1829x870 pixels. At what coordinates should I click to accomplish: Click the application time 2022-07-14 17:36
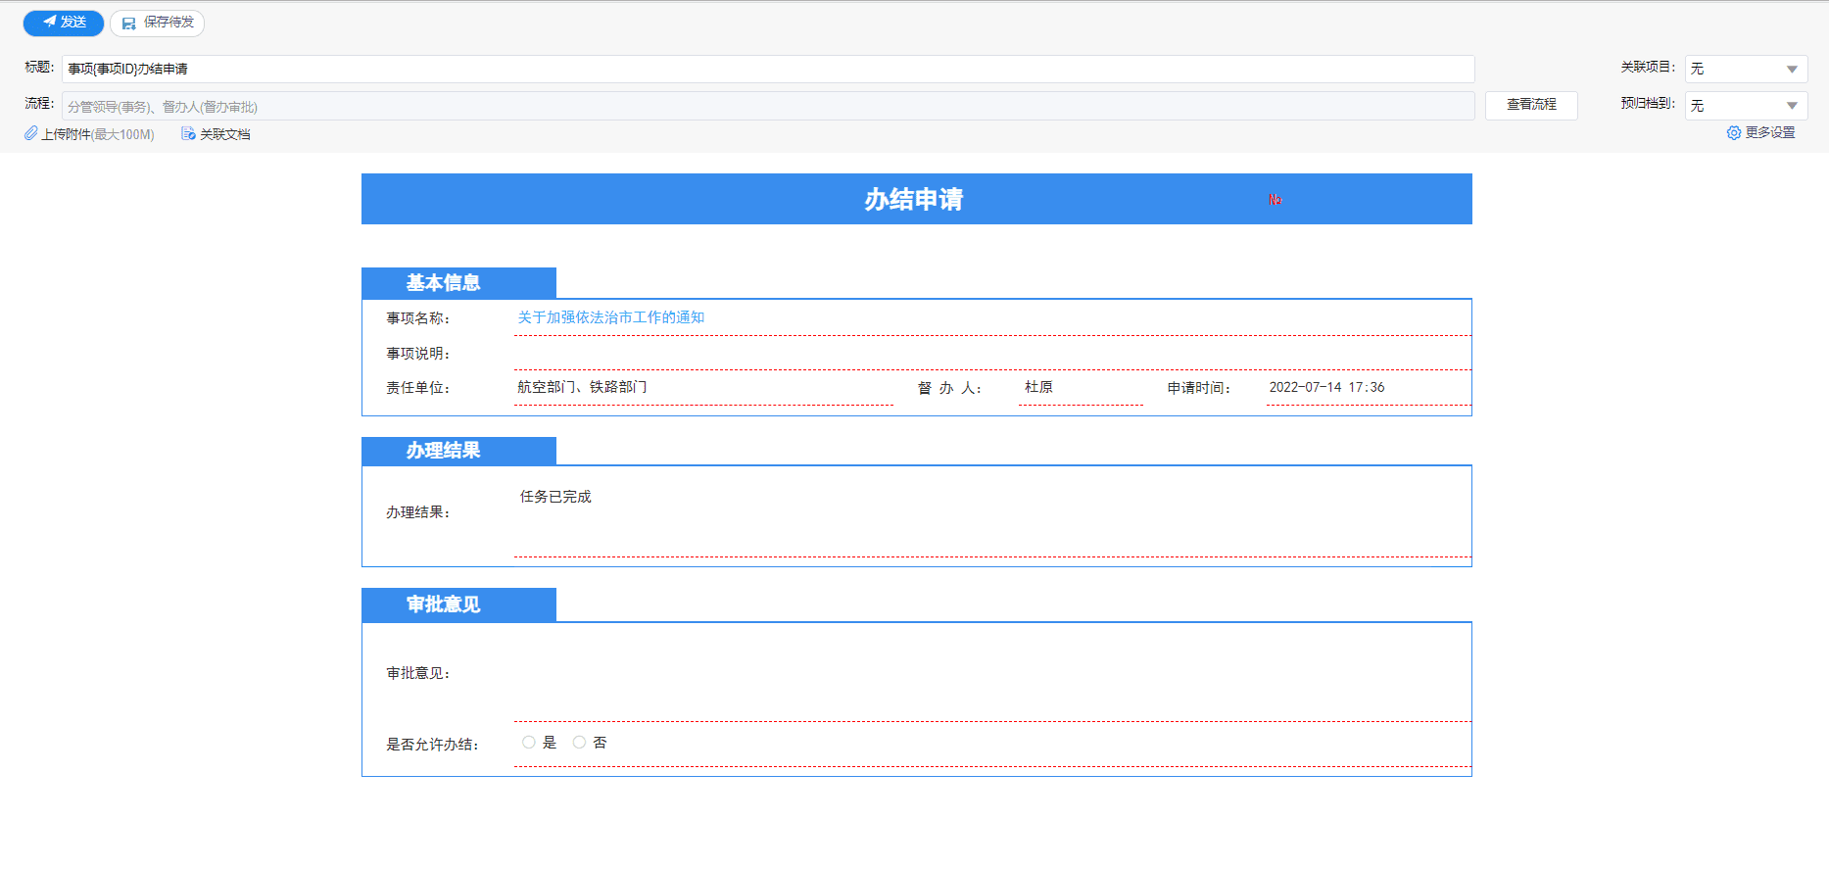point(1326,387)
